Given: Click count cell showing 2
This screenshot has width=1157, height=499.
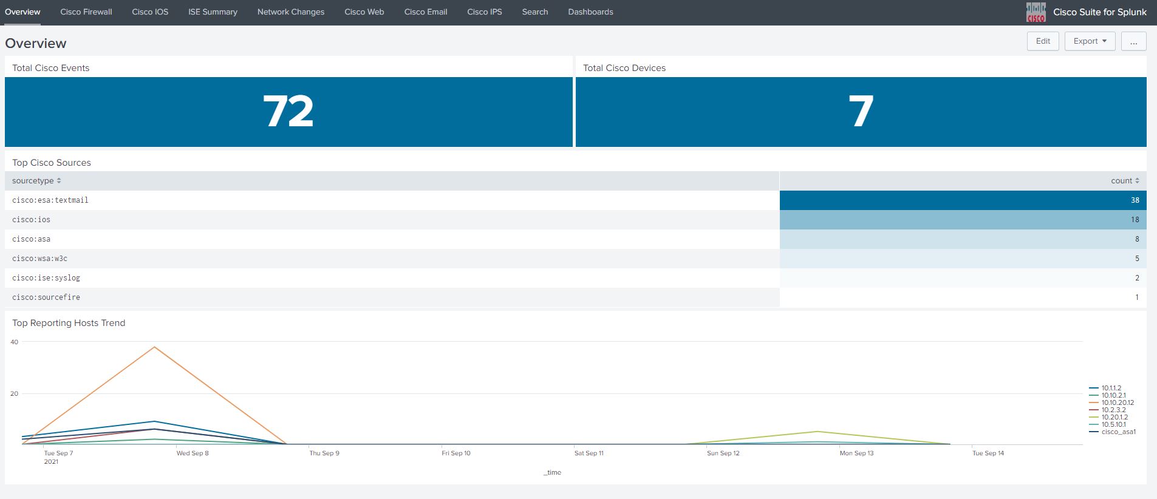Looking at the screenshot, I should [x=963, y=278].
